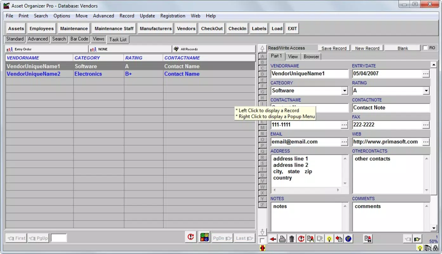Click the red arrow document icon beside globe
Image resolution: width=442 pixels, height=254 pixels.
(x=339, y=239)
